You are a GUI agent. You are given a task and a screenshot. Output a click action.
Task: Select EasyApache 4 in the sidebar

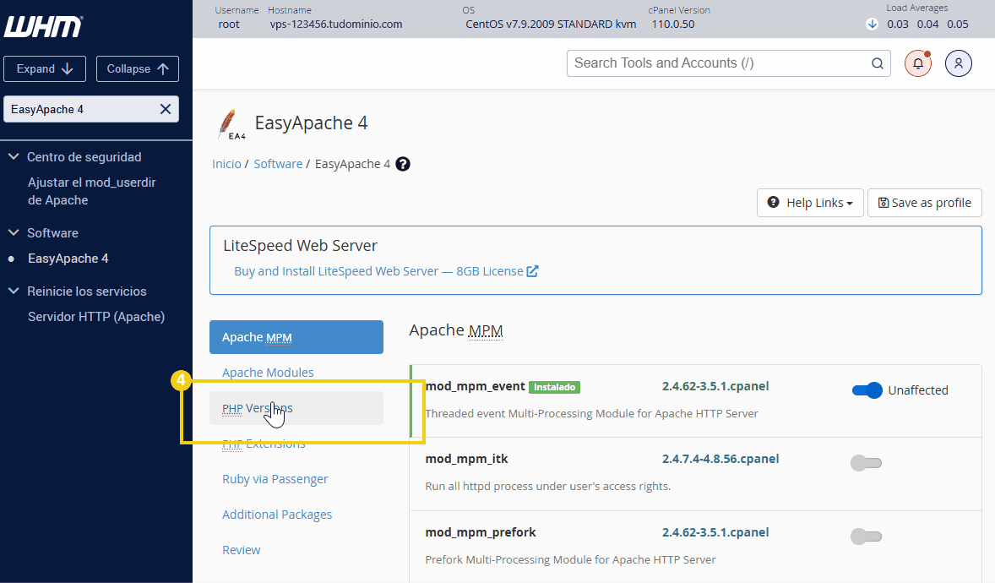point(68,259)
